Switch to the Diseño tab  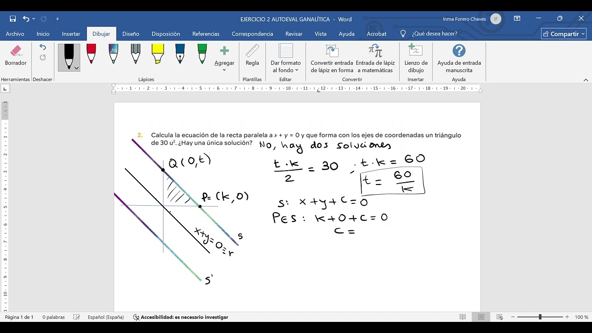click(131, 34)
